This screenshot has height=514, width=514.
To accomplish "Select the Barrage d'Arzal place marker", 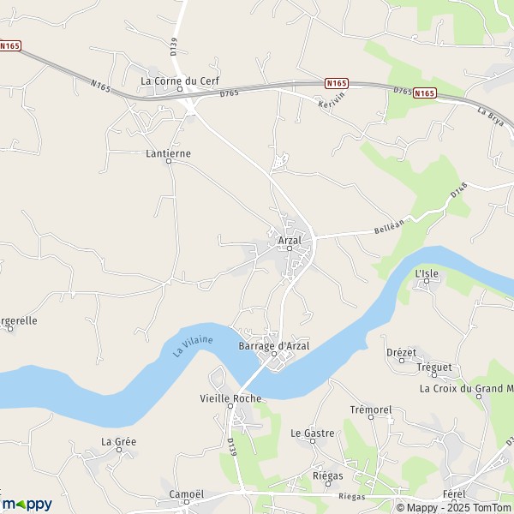I will (x=274, y=354).
